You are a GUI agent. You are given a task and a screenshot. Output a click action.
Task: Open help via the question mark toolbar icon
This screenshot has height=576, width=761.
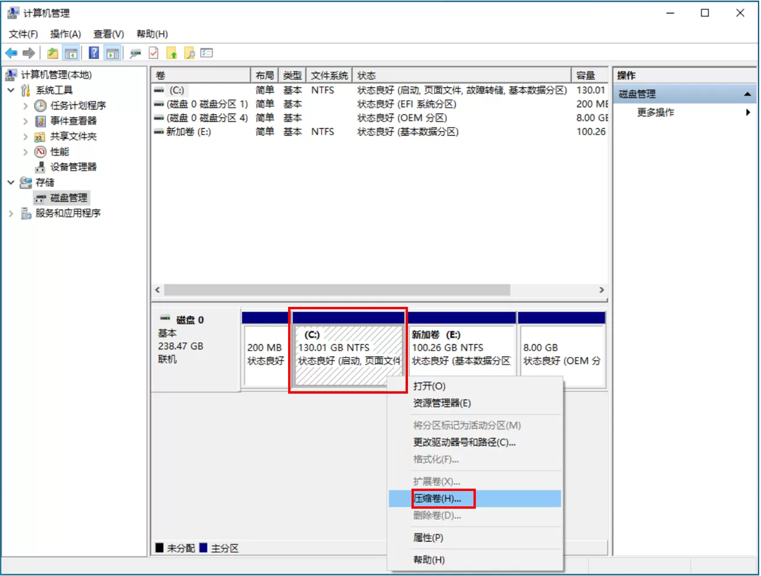pyautogui.click(x=93, y=53)
